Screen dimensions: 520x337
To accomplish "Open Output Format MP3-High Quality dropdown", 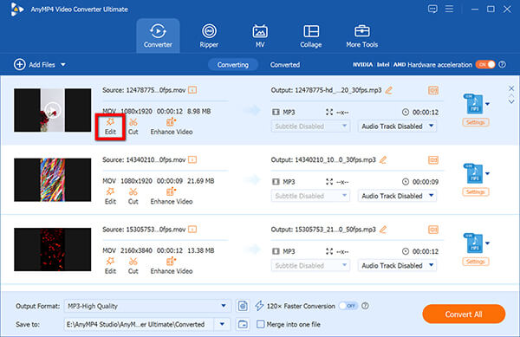I will [147, 306].
